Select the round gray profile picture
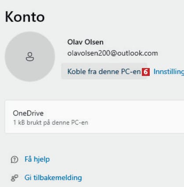The image size is (184, 187). (30, 57)
